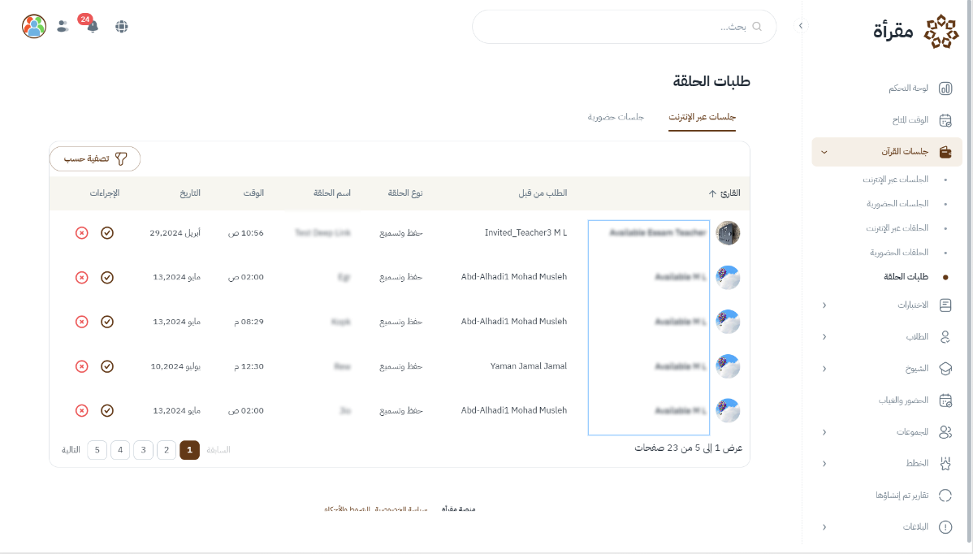Click the تصفية حسب filter button

[95, 159]
